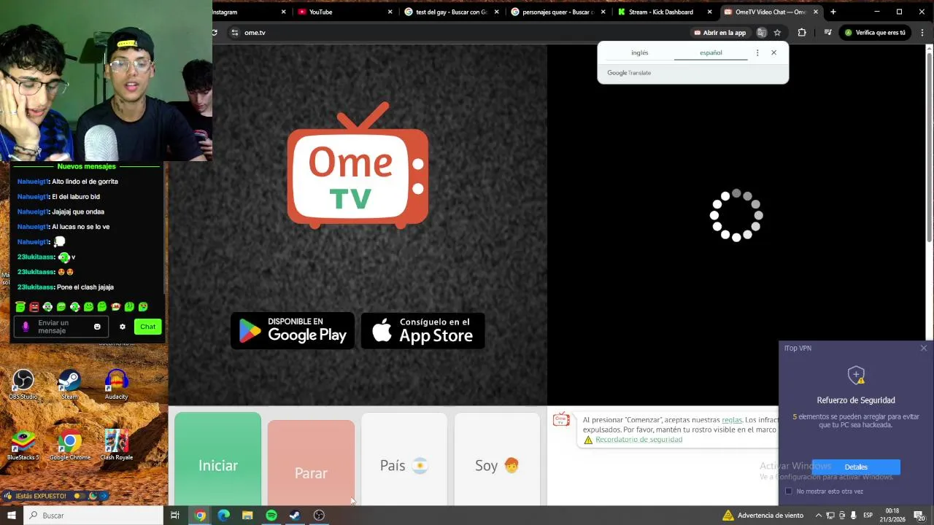Open the 'reglas' link
This screenshot has width=934, height=525.
point(732,420)
